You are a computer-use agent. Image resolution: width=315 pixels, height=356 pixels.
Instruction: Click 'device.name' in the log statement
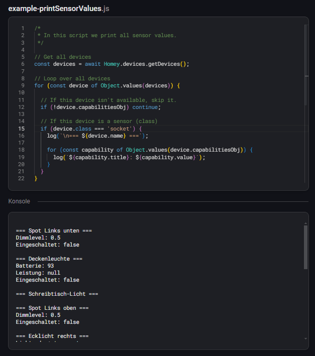coord(106,136)
